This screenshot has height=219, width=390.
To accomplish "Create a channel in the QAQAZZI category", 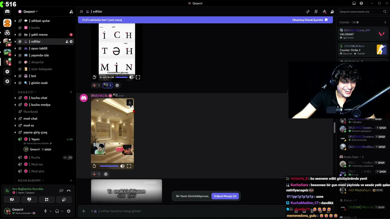I will pyautogui.click(x=71, y=92).
